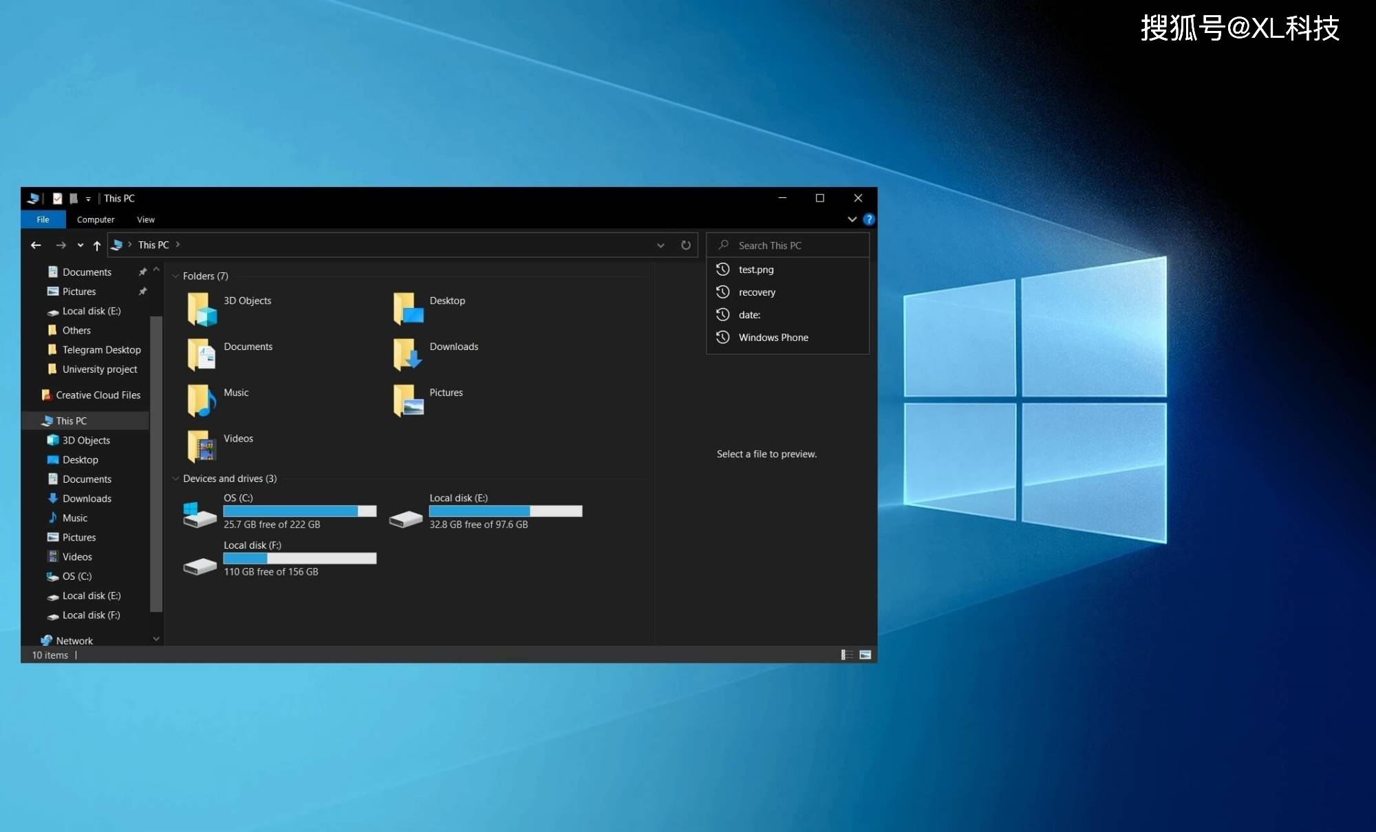Click chevron after This PC in address bar
This screenshot has width=1376, height=832.
(x=178, y=245)
